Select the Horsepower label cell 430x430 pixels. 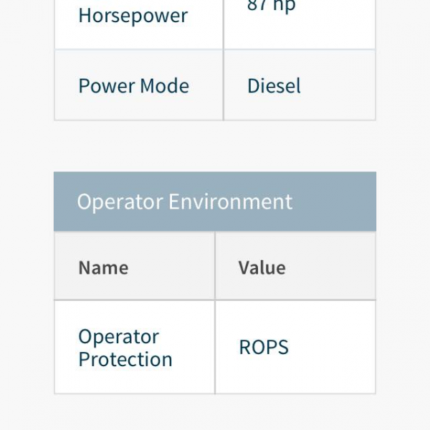tap(139, 24)
